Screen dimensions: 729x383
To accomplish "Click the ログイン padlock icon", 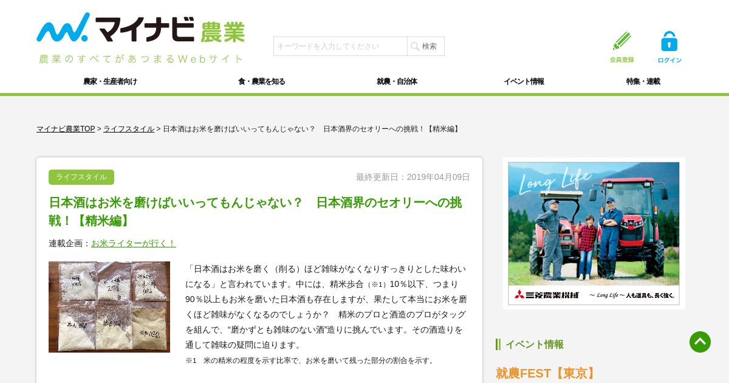I will coord(669,47).
